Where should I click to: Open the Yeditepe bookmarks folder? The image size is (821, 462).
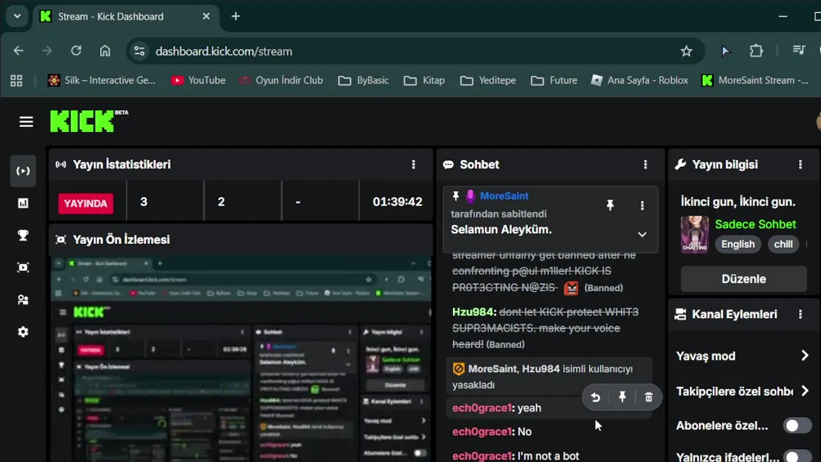click(x=488, y=80)
